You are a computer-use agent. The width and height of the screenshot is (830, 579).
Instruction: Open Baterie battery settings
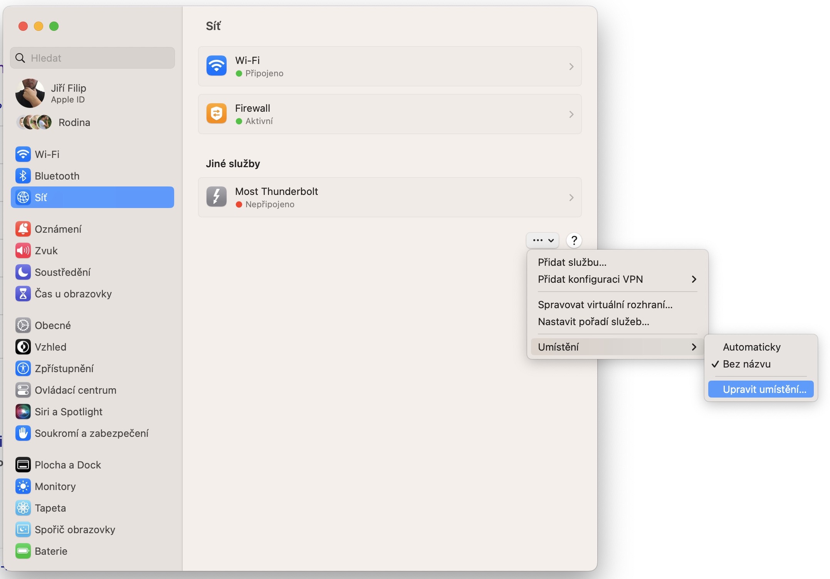pos(53,551)
